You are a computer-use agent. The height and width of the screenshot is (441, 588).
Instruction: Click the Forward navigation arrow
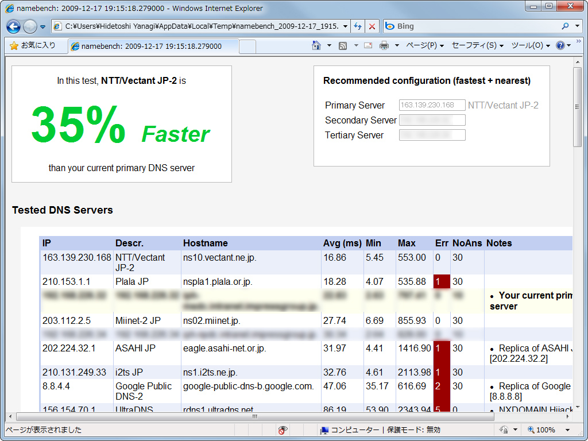click(30, 26)
